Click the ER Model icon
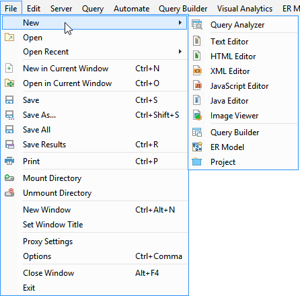300x296 pixels. pos(197,147)
